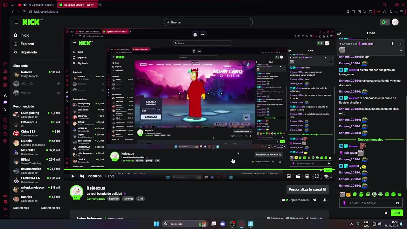Screen dimensions: 407x229
Task: Open the Conversando category link
Action: tap(96, 199)
